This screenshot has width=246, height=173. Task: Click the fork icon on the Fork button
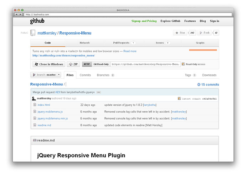[x=201, y=33]
